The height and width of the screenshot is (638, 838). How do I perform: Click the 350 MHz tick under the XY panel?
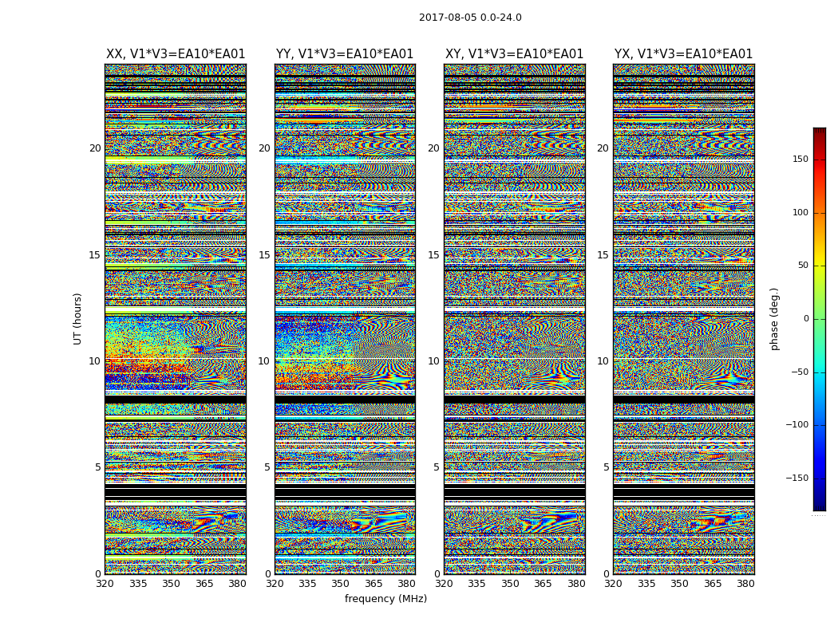(x=510, y=584)
